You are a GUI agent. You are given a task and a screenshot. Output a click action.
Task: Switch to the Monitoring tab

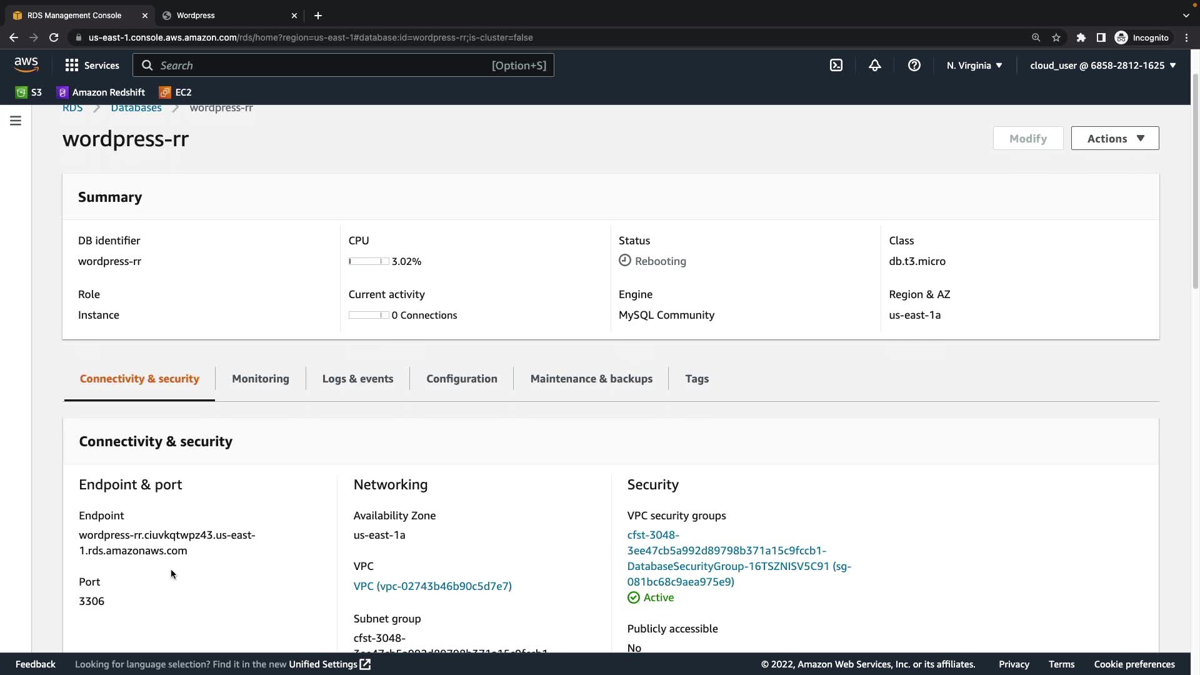[260, 379]
